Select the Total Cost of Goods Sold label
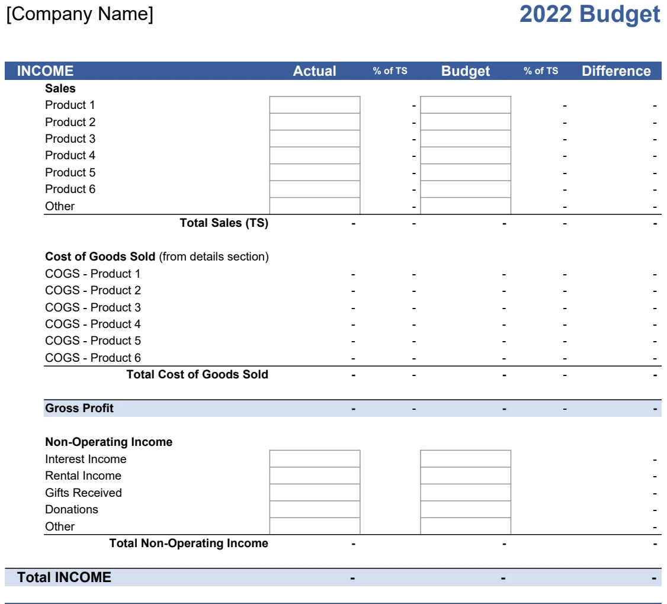The width and height of the screenshot is (667, 604). [x=197, y=374]
